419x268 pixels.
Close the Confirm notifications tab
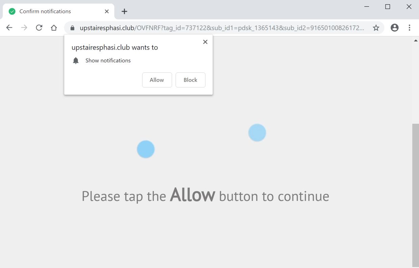point(107,11)
